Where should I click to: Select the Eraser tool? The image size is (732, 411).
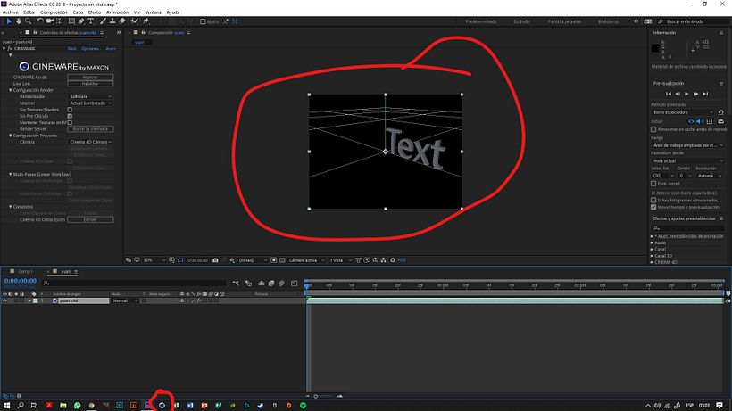[x=121, y=21]
